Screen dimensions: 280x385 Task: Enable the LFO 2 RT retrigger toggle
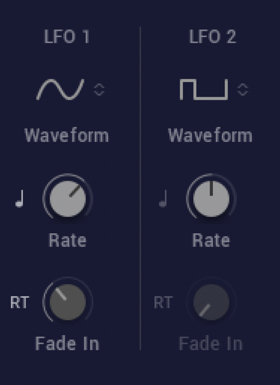click(x=163, y=302)
